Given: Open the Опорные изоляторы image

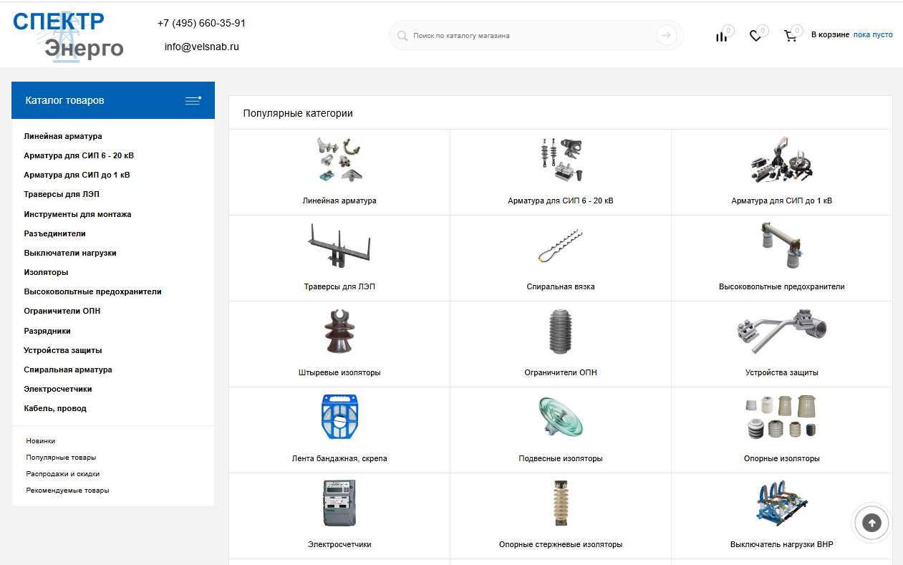Looking at the screenshot, I should (782, 417).
